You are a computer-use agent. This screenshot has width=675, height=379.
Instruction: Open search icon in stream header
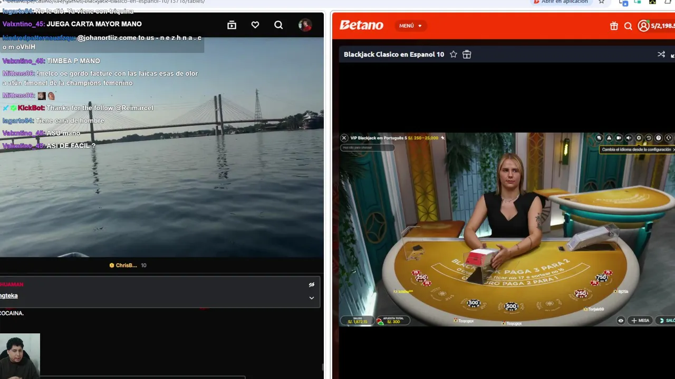[x=278, y=25]
